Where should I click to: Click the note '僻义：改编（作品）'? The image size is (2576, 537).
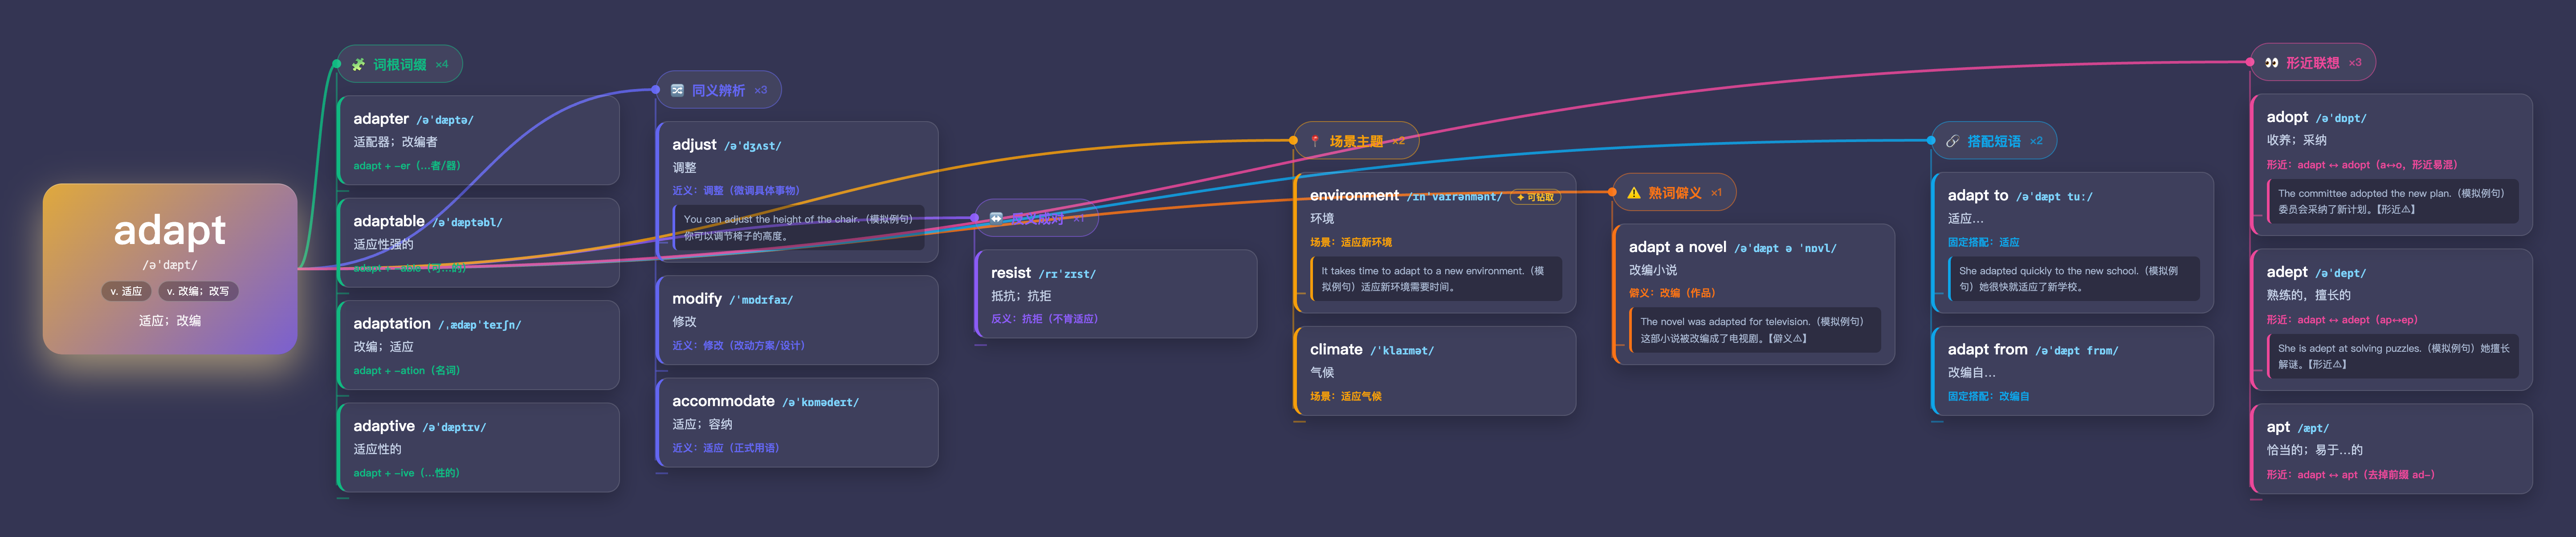(x=1672, y=293)
